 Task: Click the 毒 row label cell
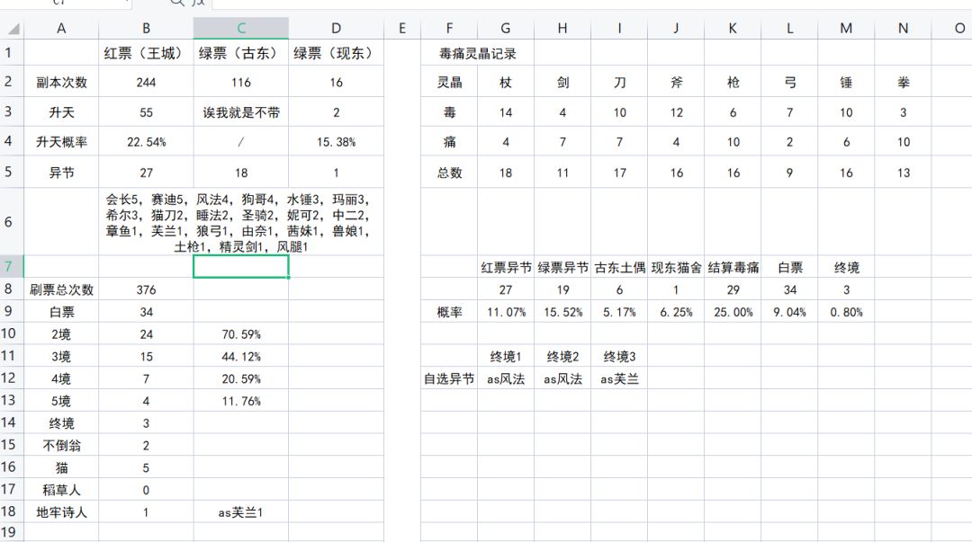[x=449, y=112]
